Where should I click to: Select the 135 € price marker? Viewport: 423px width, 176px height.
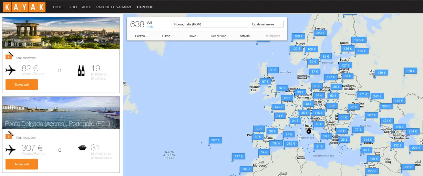(x=348, y=49)
